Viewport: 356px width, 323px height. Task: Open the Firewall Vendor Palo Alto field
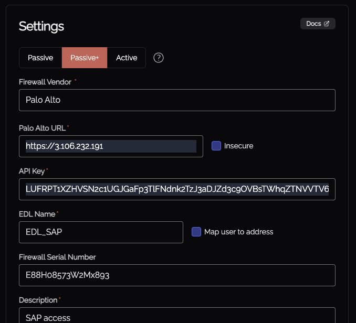177,100
